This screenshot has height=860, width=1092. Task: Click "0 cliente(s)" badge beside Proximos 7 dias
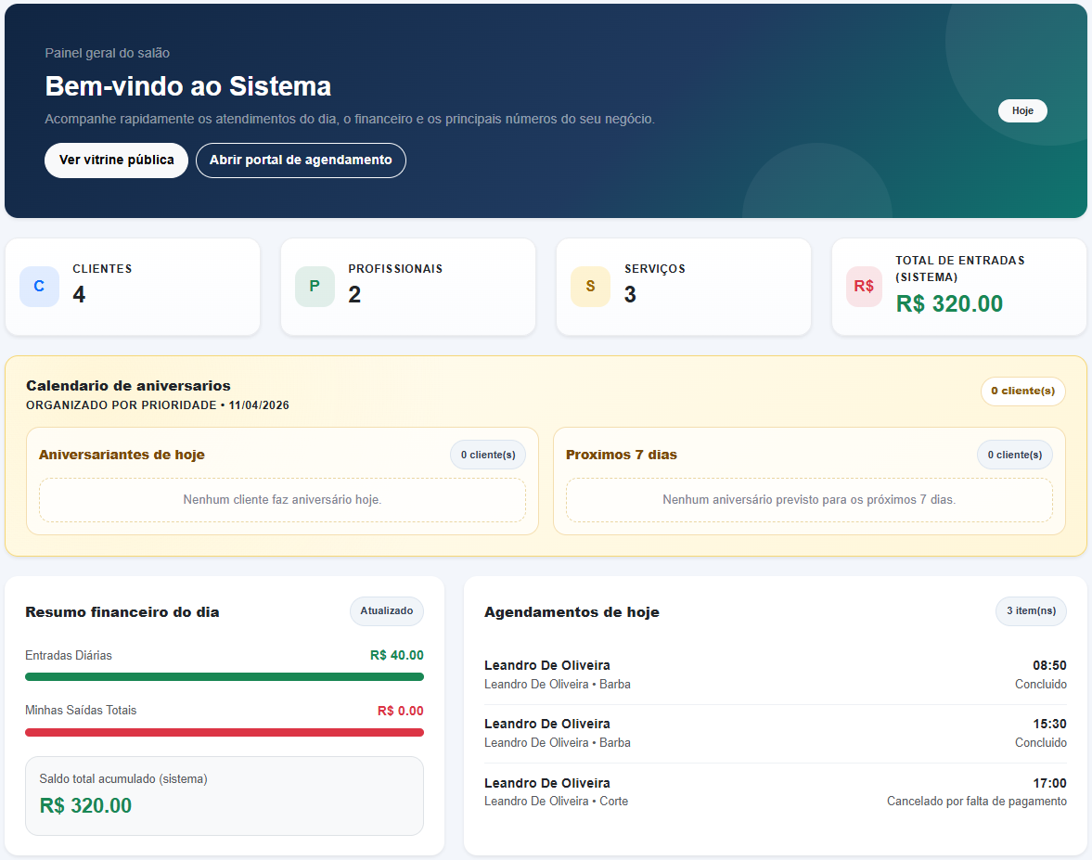(x=1014, y=455)
